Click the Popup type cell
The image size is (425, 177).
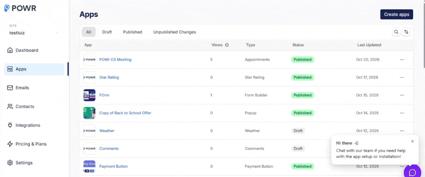(250, 113)
